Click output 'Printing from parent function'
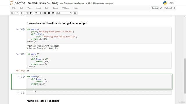 tap(43, 46)
